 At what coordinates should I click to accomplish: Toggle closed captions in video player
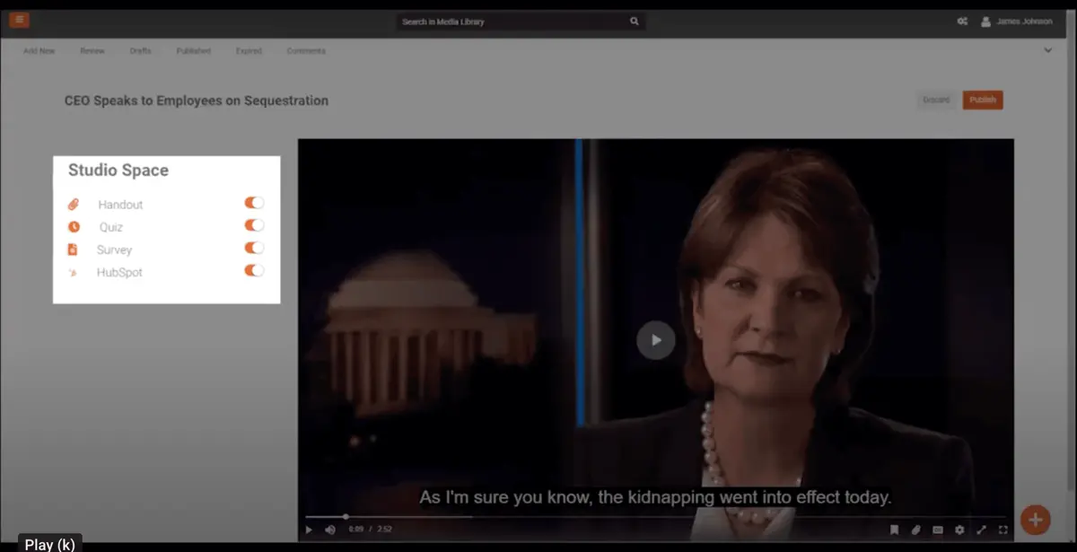pos(938,530)
